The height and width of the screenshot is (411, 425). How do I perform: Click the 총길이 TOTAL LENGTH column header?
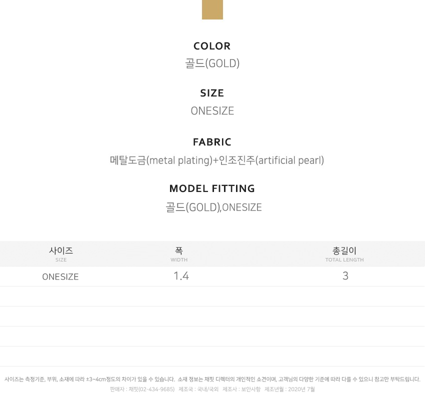pos(344,254)
